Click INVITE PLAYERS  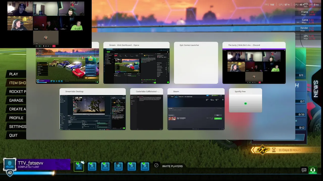coord(172,166)
